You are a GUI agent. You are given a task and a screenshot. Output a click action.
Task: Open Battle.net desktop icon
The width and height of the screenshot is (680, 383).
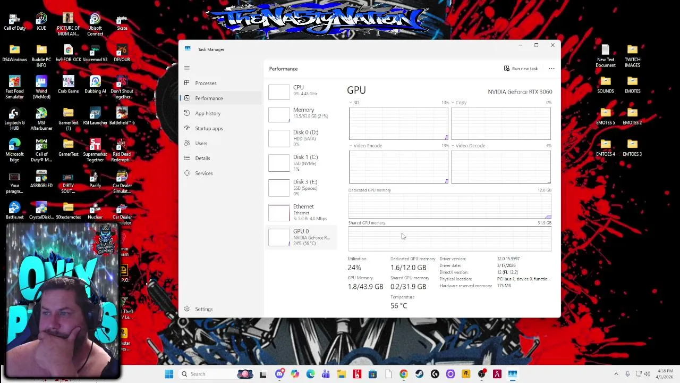click(x=14, y=211)
